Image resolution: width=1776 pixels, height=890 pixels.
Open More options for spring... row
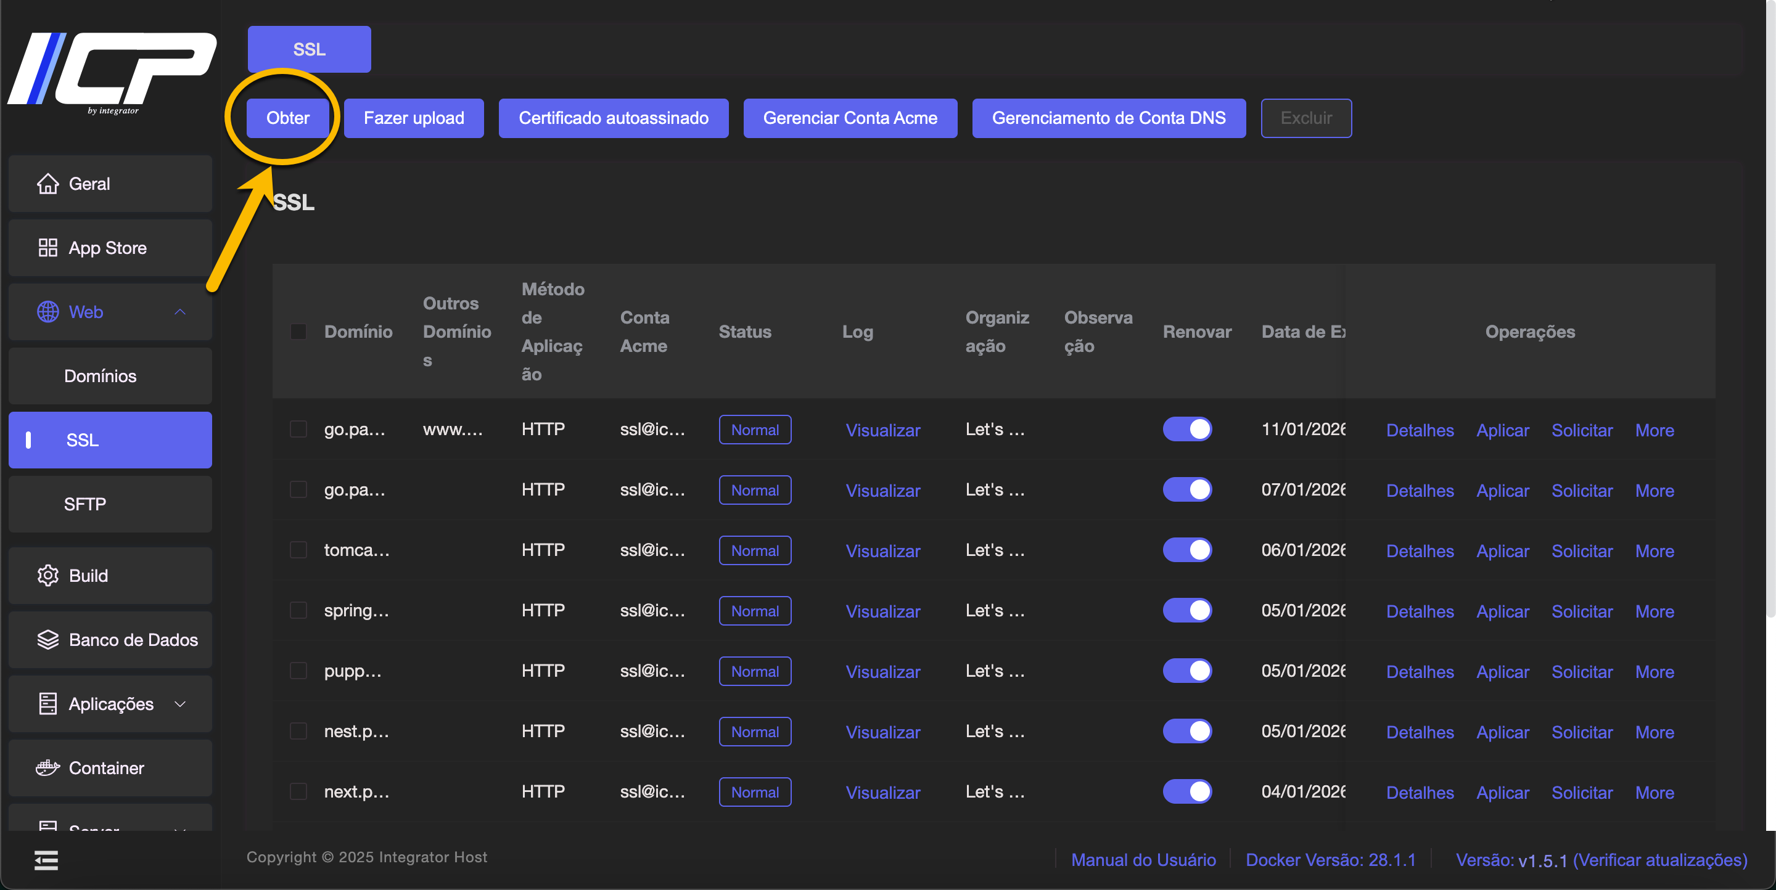pyautogui.click(x=1654, y=611)
